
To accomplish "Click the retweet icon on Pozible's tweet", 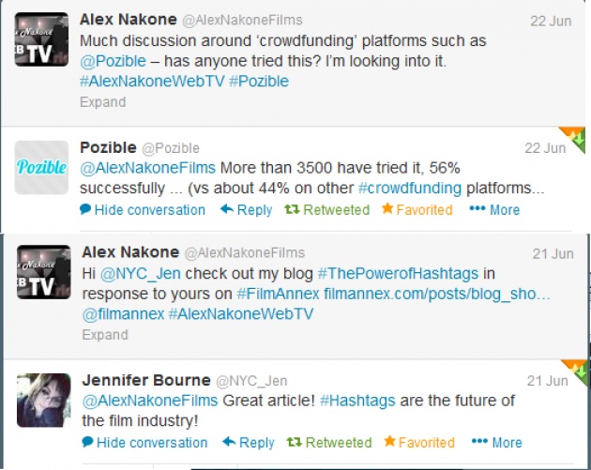I will (292, 209).
